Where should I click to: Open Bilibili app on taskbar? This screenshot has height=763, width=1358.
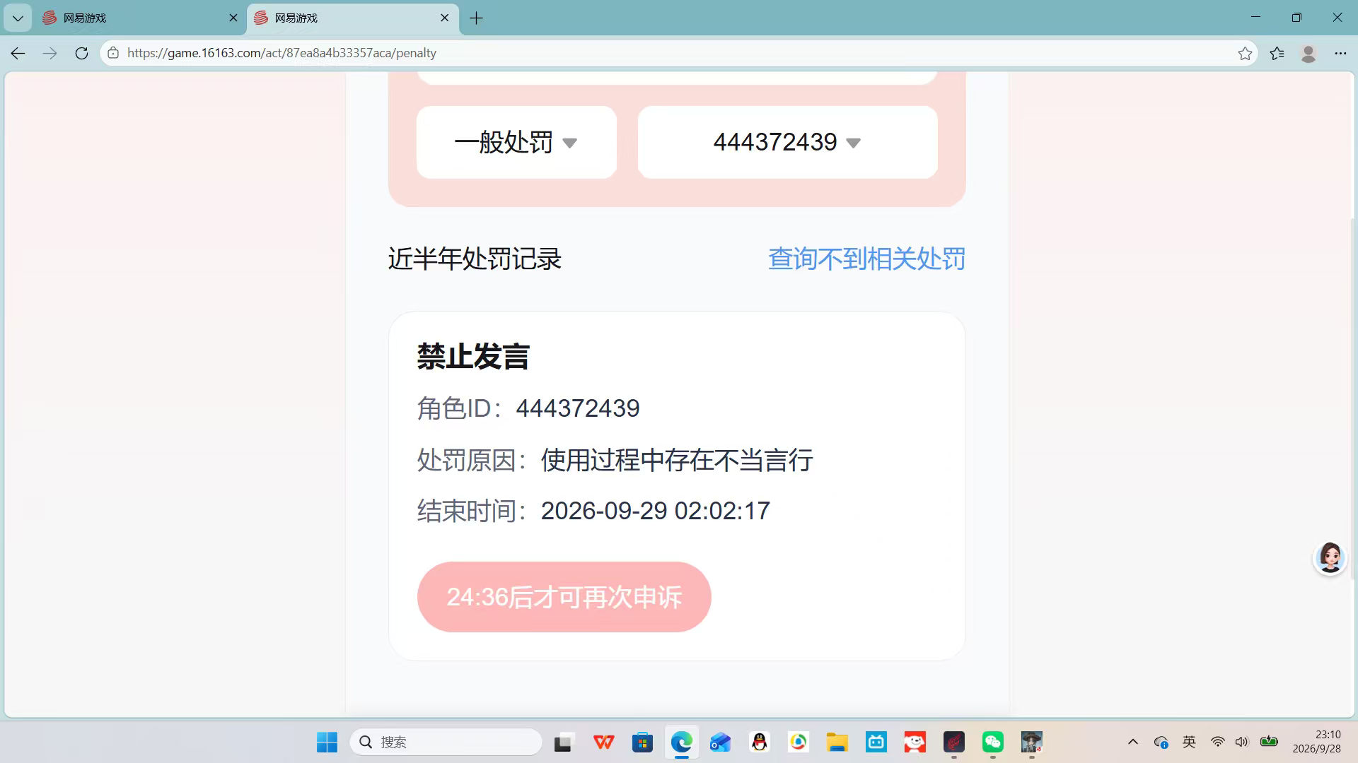876,742
